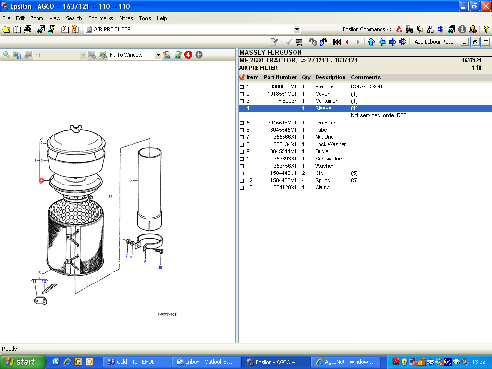Click the blue dollar sign icon
Viewport: 492px width, 369px height.
441,29
